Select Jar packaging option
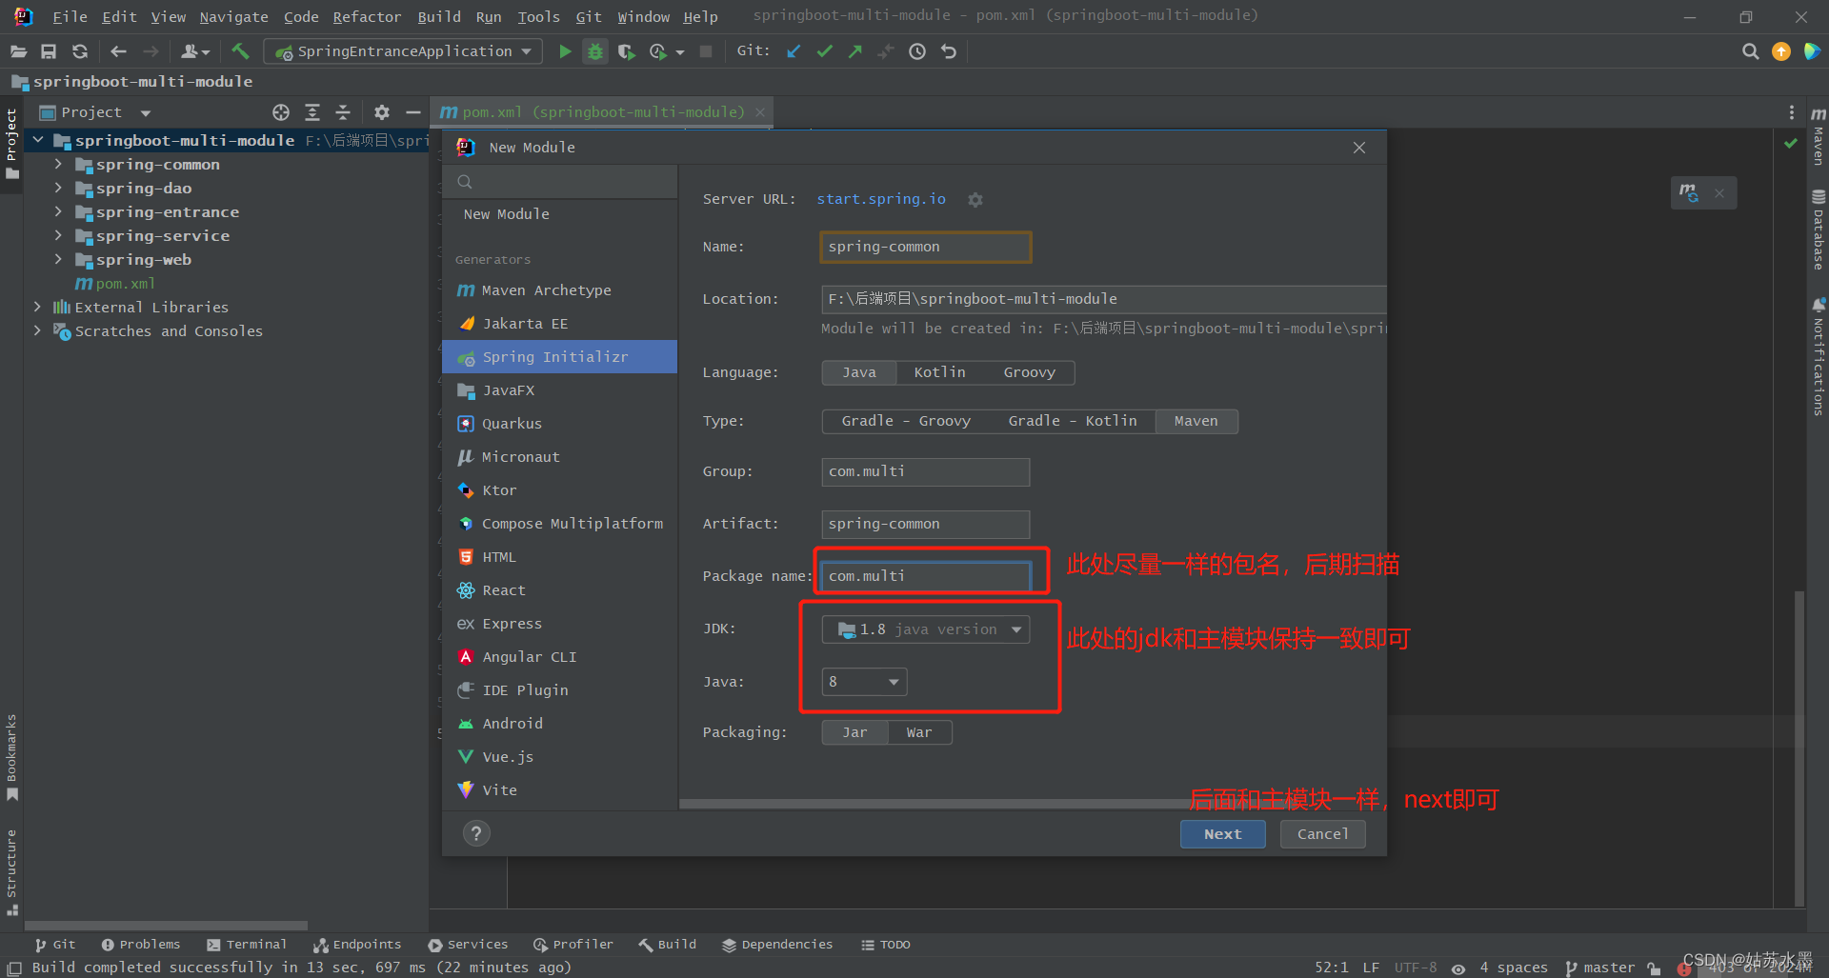The image size is (1829, 978). pyautogui.click(x=854, y=732)
